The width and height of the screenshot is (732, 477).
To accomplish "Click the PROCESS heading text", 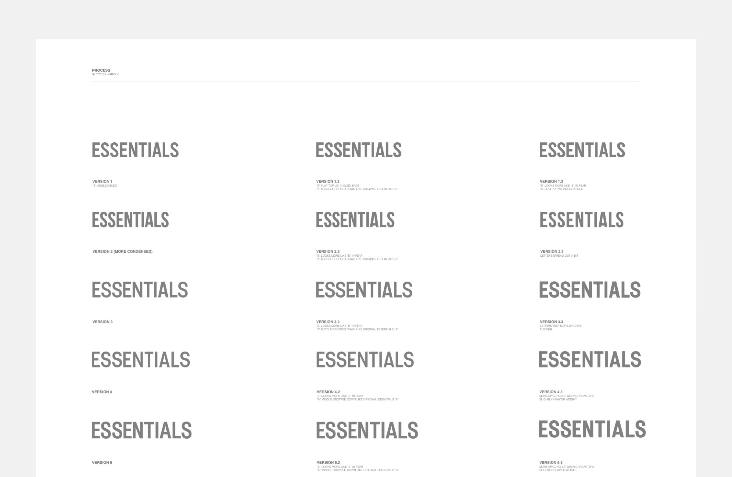I will [101, 70].
